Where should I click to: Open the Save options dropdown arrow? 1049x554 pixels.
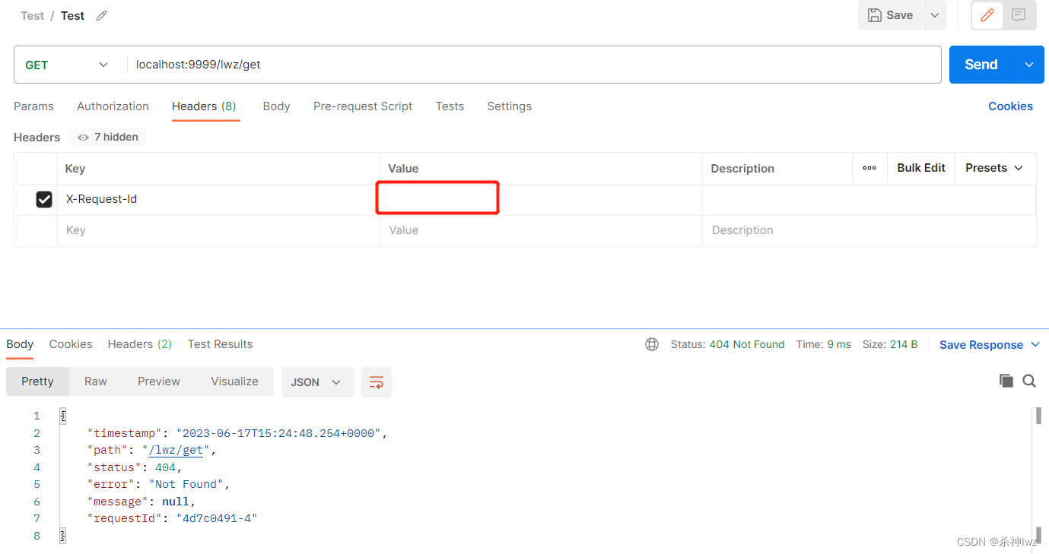935,15
